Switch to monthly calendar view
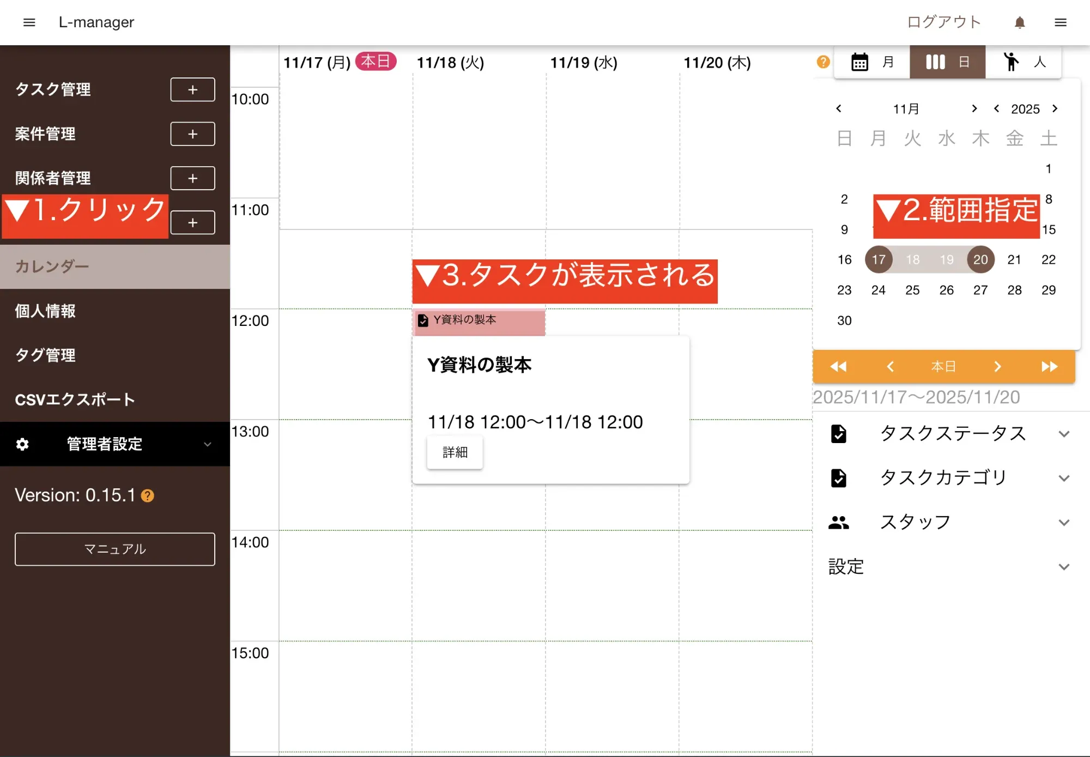This screenshot has width=1090, height=757. pyautogui.click(x=872, y=62)
